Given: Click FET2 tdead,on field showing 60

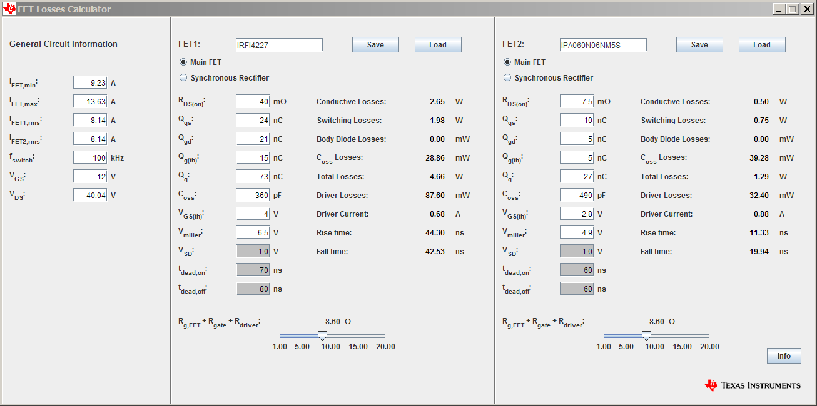Looking at the screenshot, I should [x=577, y=270].
